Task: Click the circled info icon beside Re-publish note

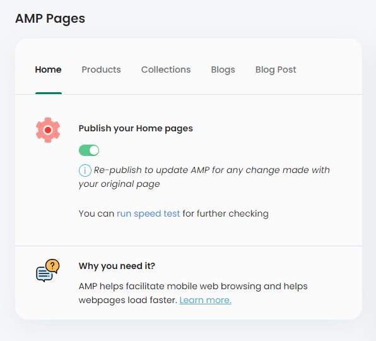Action: (85, 170)
